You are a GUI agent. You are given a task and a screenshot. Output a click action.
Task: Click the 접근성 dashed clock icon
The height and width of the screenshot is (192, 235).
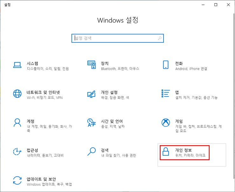click(x=17, y=152)
